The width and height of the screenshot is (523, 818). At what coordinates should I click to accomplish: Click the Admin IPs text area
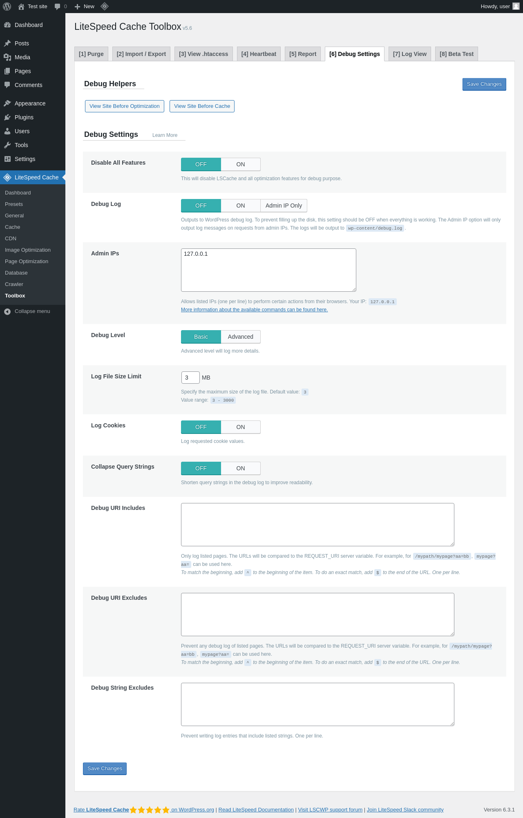click(268, 270)
